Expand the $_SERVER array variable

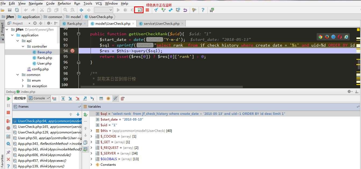click(x=91, y=153)
